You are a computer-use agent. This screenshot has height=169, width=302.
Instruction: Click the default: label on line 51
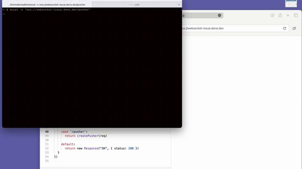tap(68, 144)
